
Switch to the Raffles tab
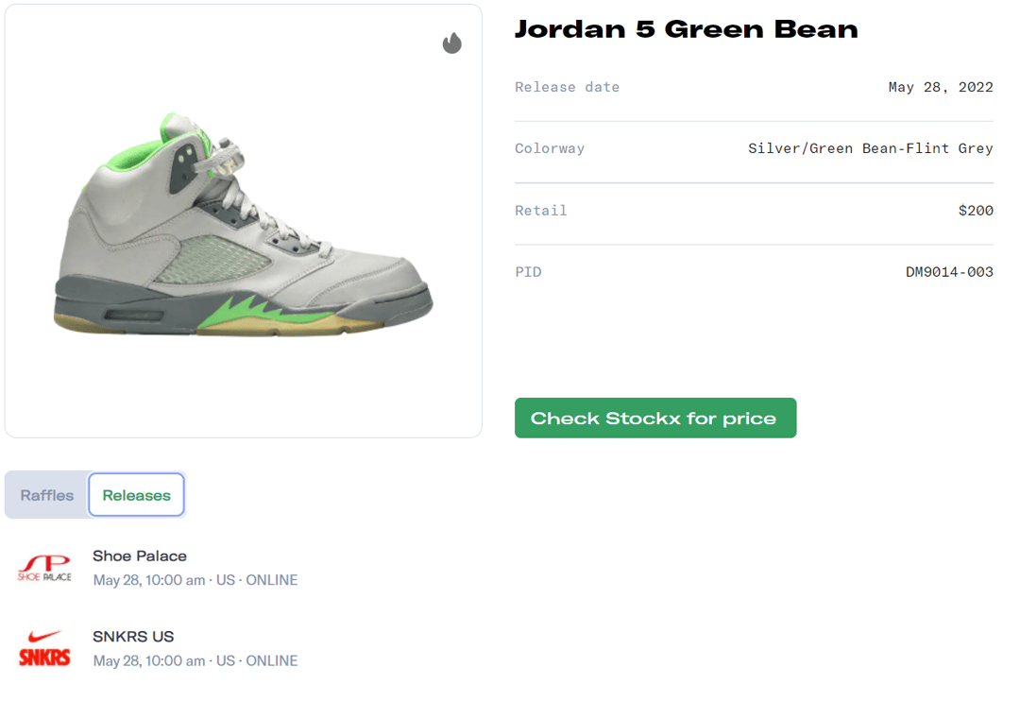[47, 495]
